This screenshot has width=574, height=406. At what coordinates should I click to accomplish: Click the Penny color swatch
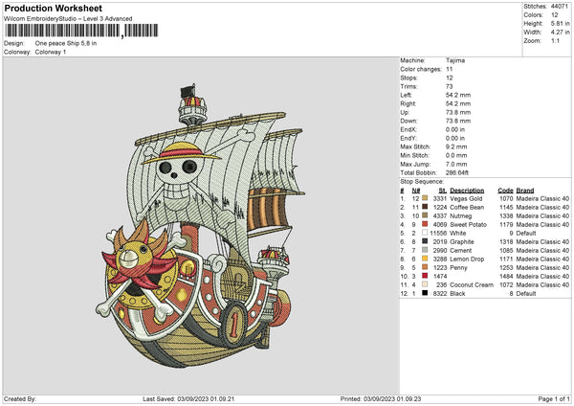(425, 267)
